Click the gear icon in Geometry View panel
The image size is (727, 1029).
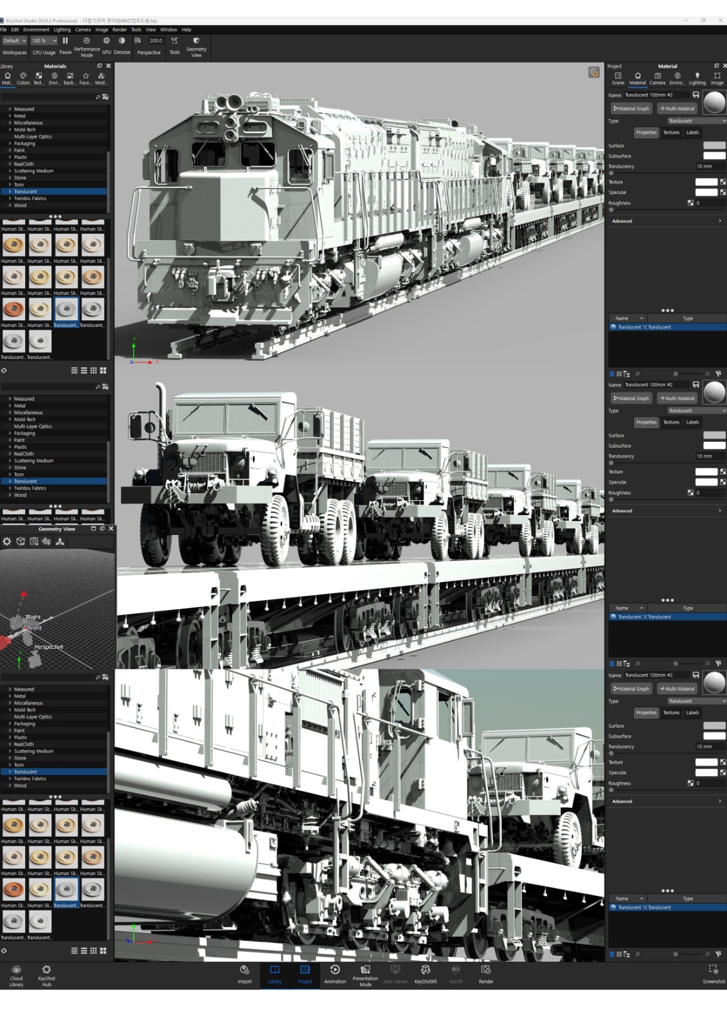click(x=7, y=542)
